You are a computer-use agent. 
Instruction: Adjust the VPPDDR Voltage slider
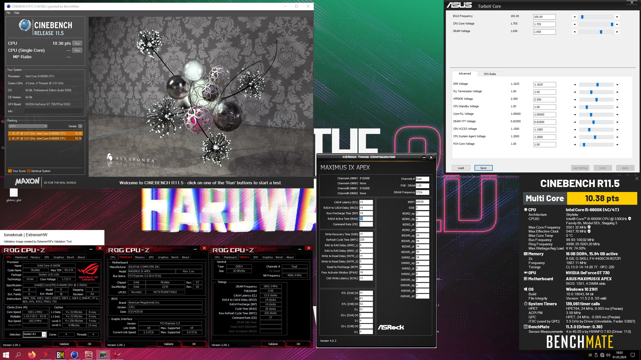click(596, 100)
